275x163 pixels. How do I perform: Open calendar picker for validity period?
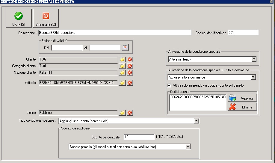pyautogui.click(x=125, y=47)
